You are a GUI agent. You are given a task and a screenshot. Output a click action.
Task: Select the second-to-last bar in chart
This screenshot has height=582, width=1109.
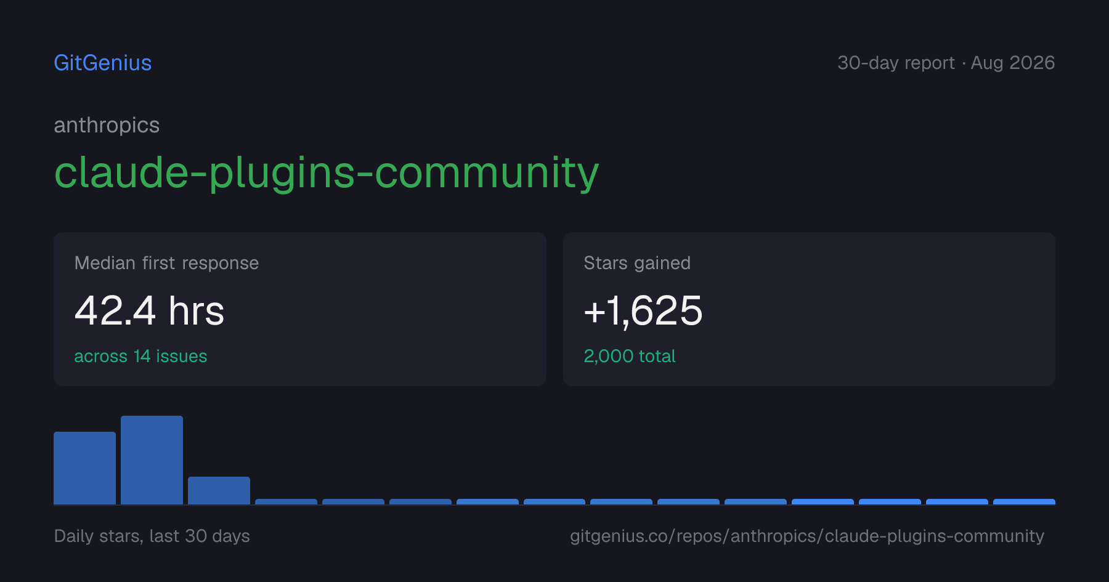tap(957, 501)
